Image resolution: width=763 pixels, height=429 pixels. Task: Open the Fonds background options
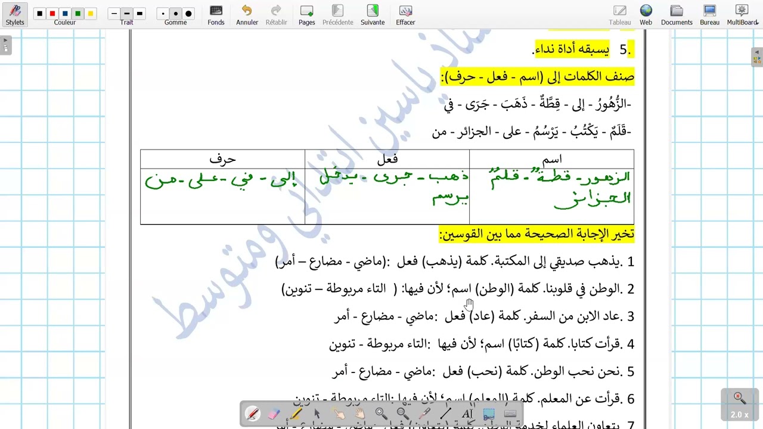click(x=216, y=15)
